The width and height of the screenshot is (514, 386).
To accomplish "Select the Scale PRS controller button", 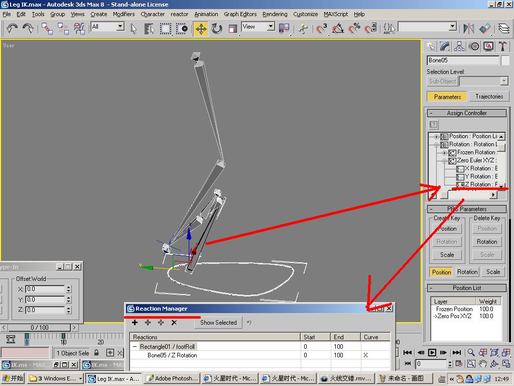I will click(x=493, y=272).
